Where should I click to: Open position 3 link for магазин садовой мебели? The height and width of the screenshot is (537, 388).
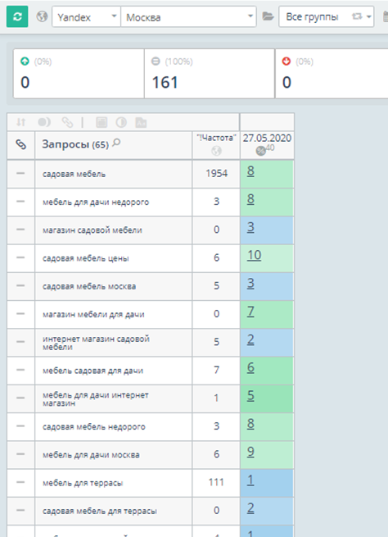pyautogui.click(x=250, y=227)
